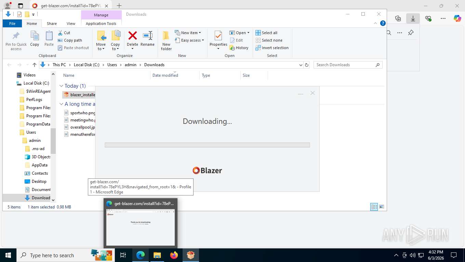This screenshot has width=465, height=262.
Task: Click the Copy ribbon icon
Action: pyautogui.click(x=35, y=39)
